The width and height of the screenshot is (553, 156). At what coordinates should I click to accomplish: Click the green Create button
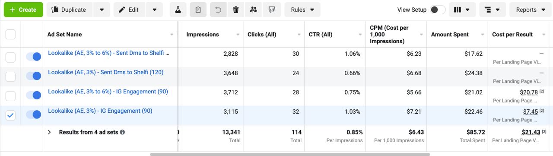click(23, 10)
